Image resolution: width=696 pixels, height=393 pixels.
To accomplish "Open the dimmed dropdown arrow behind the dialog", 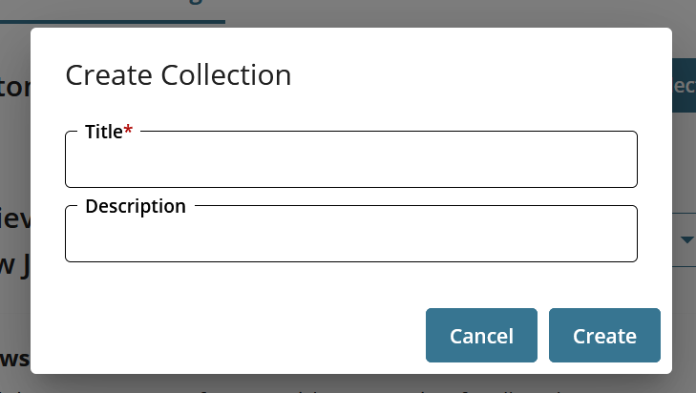I will click(687, 238).
